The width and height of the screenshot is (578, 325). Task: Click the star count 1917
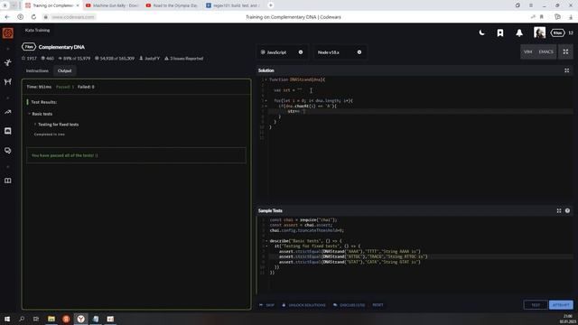29,58
